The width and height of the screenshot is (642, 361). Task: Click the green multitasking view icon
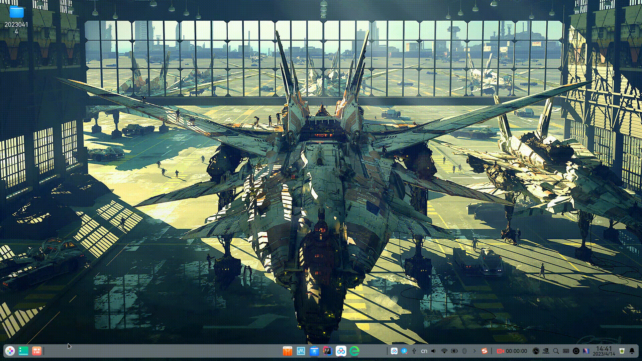coord(23,351)
